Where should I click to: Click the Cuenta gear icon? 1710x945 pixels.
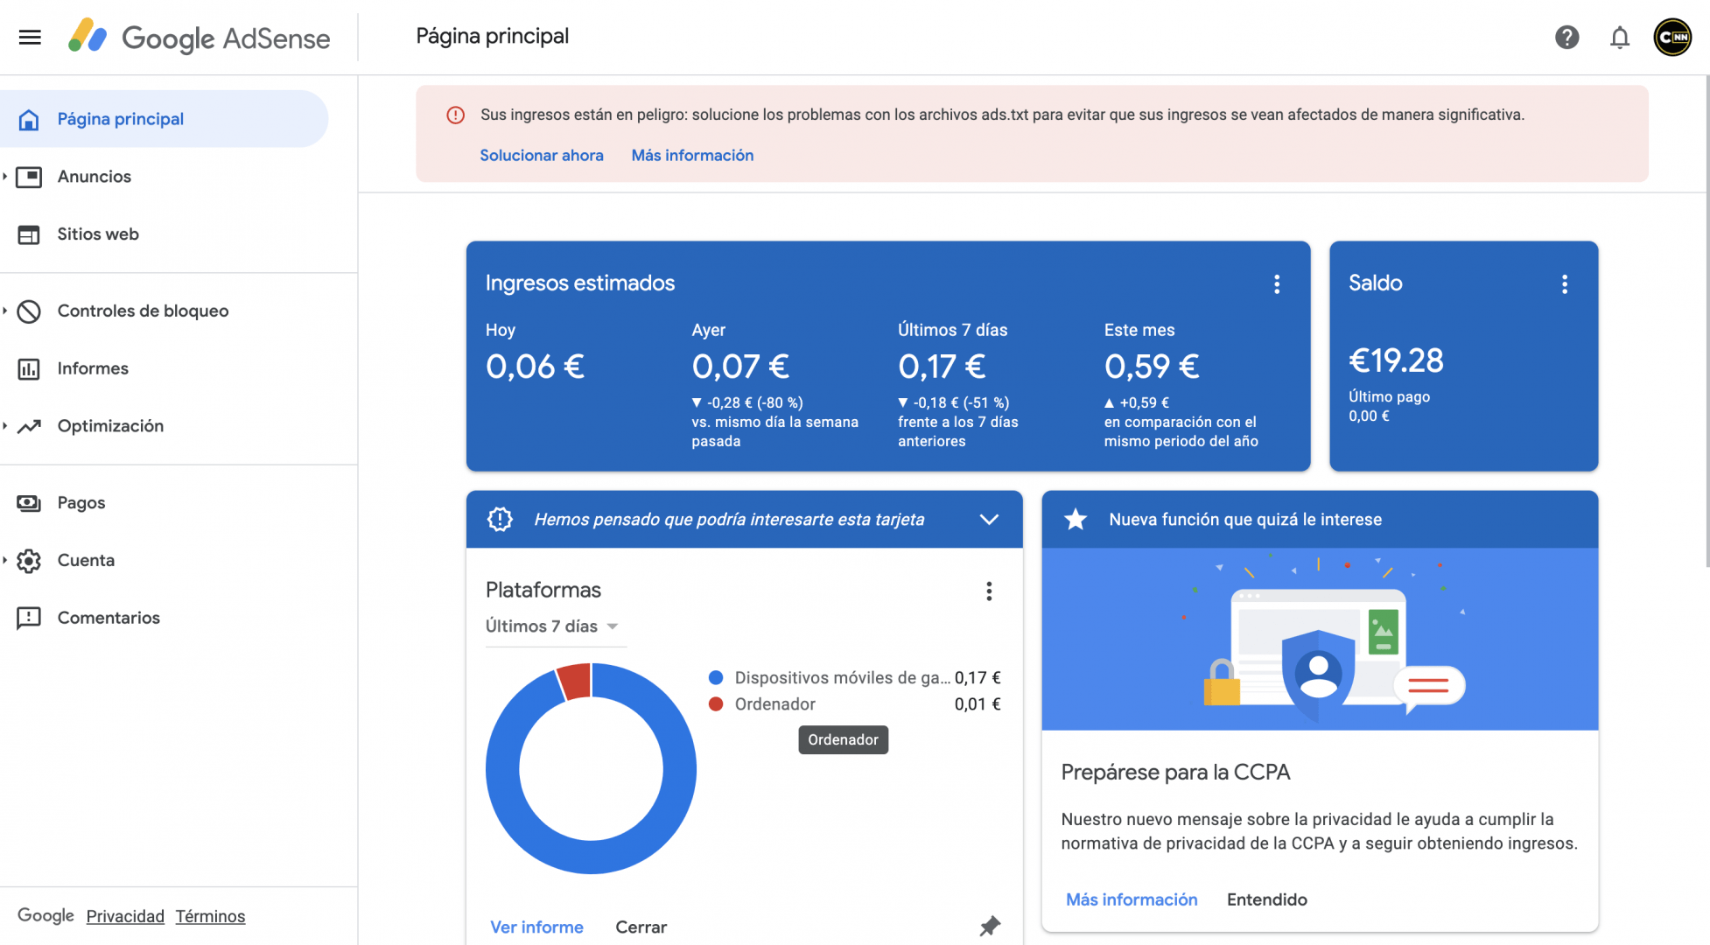click(x=29, y=561)
